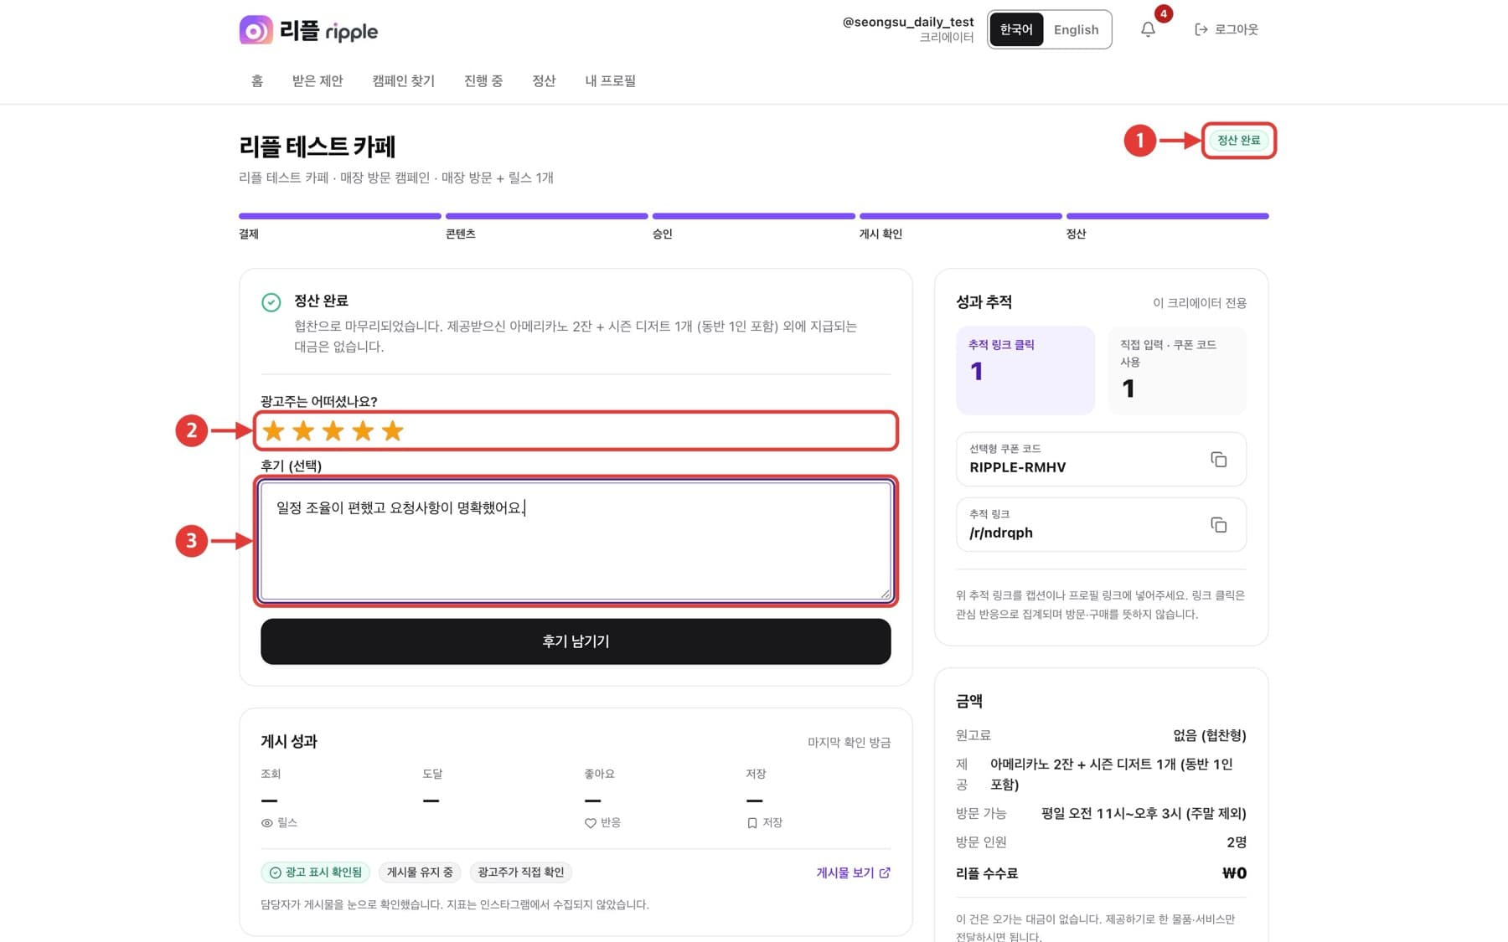Open the 진행 중 tab
The height and width of the screenshot is (942, 1508).
(483, 80)
